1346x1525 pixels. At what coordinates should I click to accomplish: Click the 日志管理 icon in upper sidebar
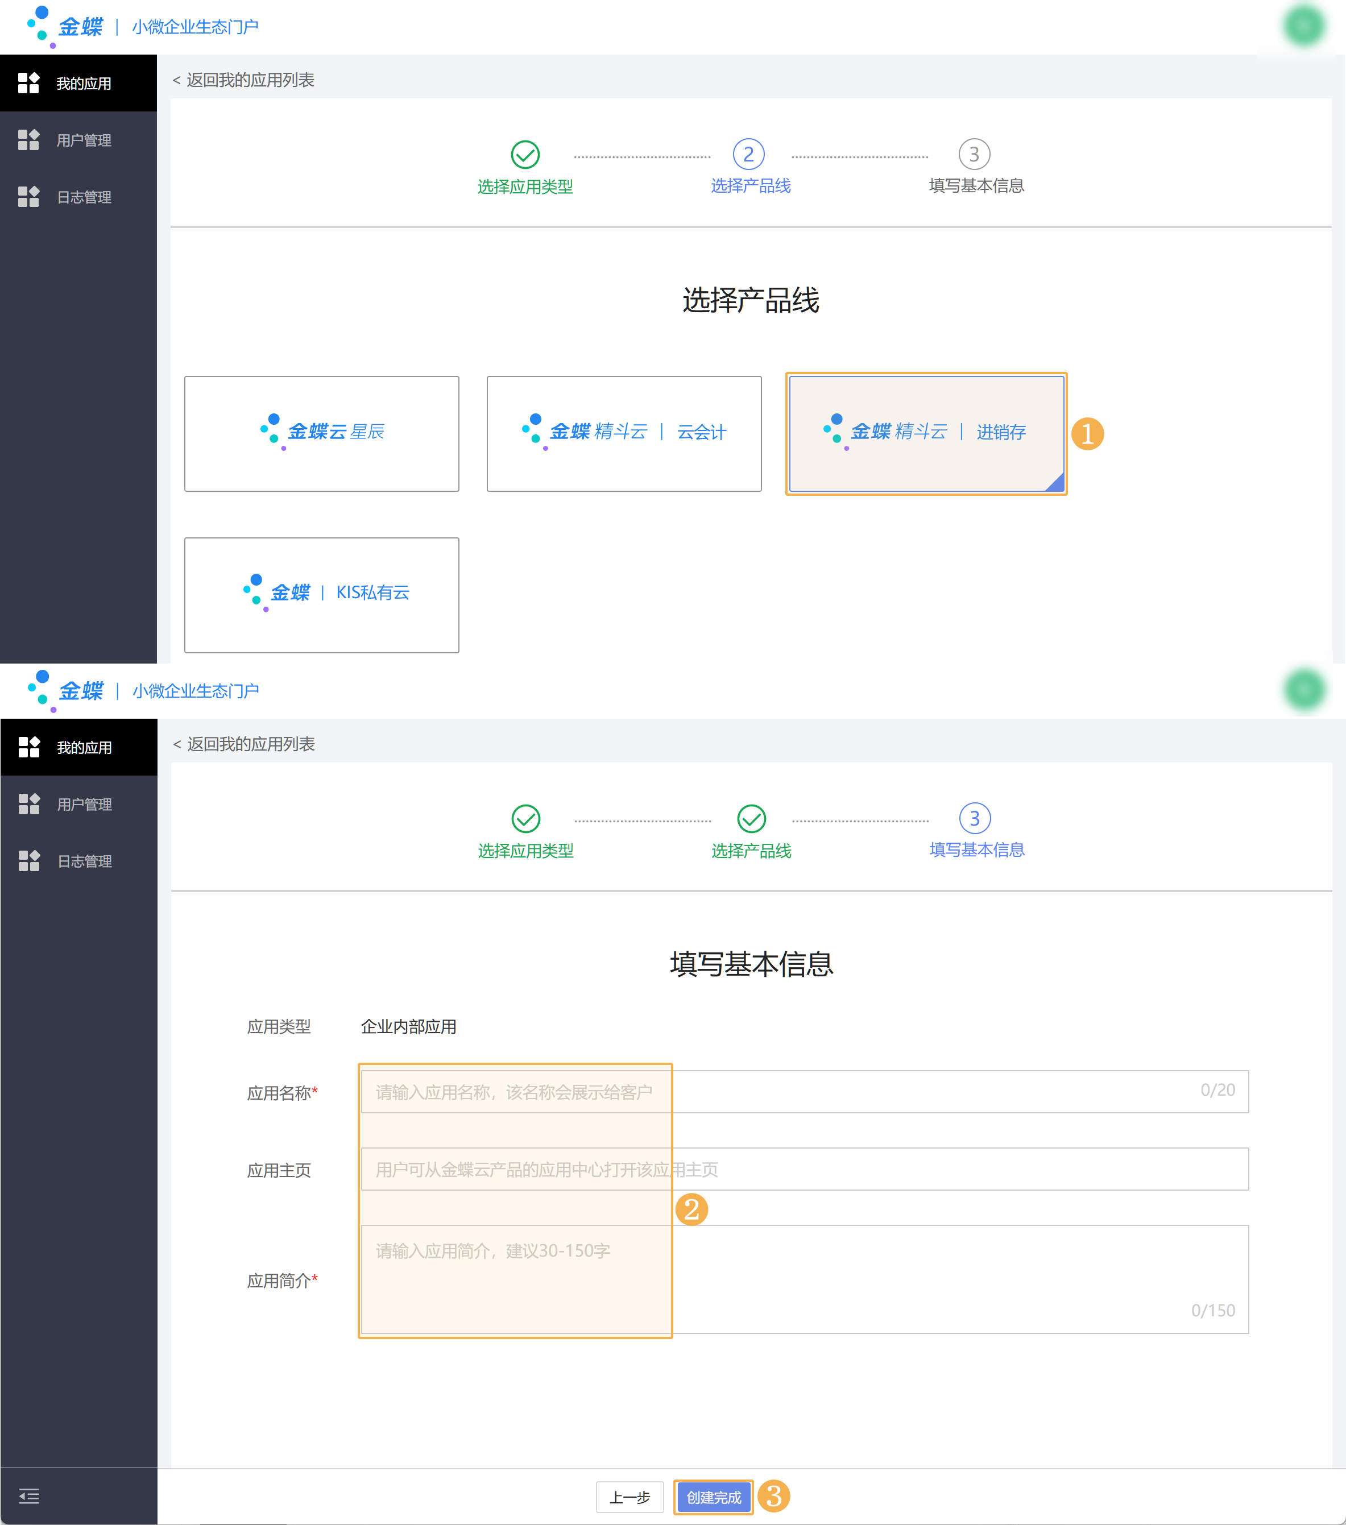28,196
